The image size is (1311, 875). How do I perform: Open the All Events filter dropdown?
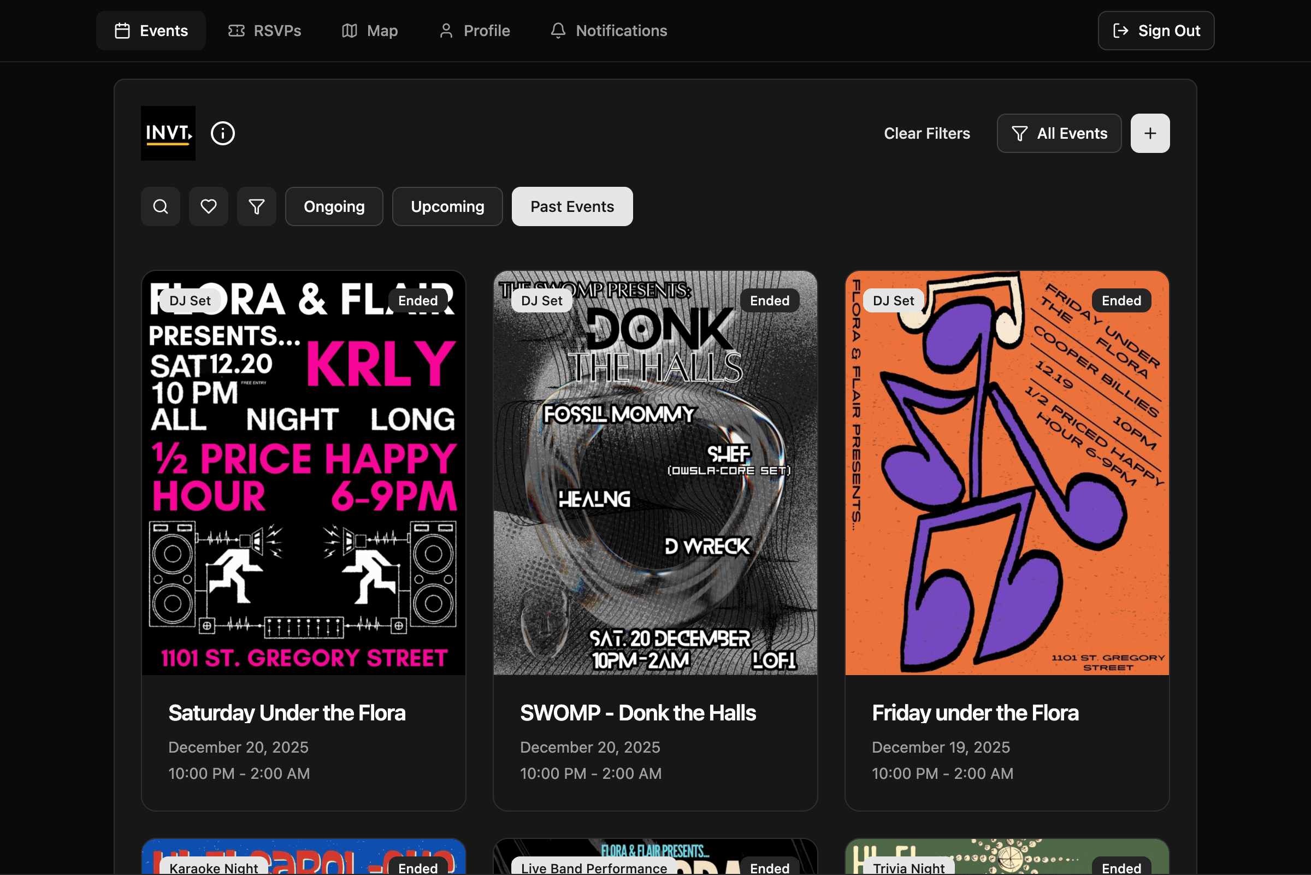pos(1059,133)
